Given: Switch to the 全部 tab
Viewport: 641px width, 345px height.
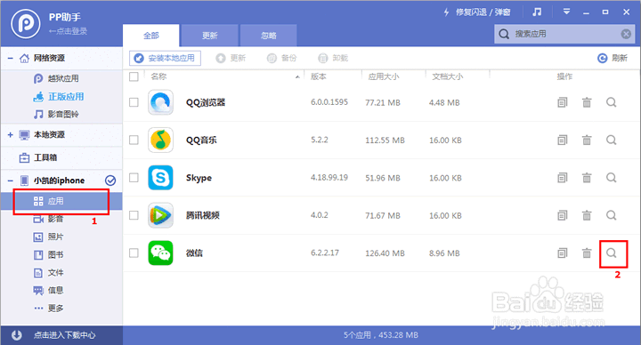Looking at the screenshot, I should click(150, 36).
